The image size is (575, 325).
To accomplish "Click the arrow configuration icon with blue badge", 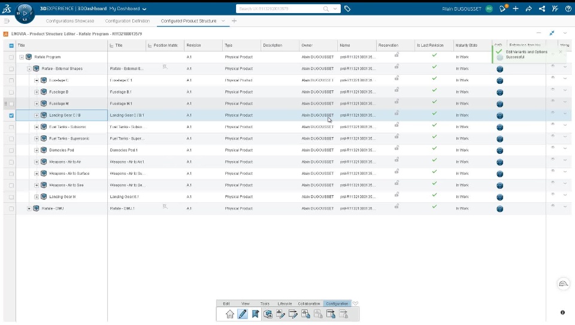I will 331,314.
